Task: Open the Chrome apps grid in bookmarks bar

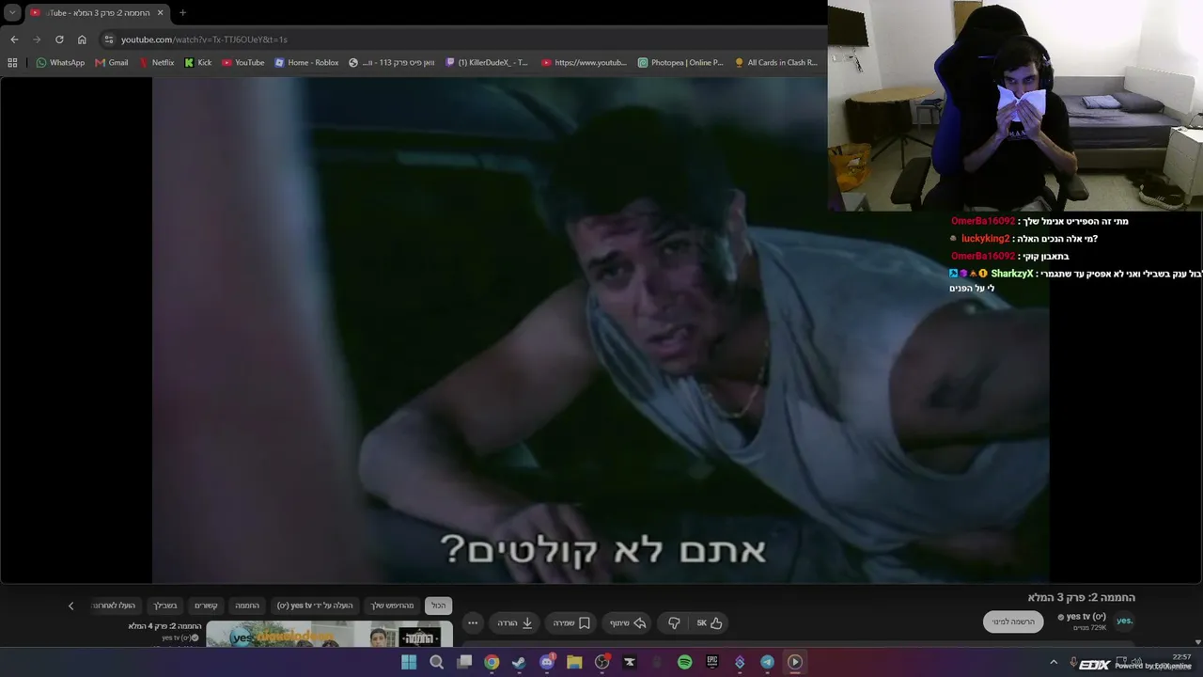Action: pos(12,63)
